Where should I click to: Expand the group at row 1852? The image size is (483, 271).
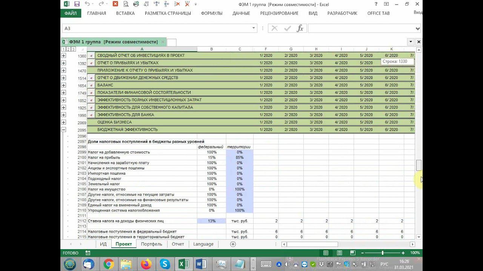(63, 100)
